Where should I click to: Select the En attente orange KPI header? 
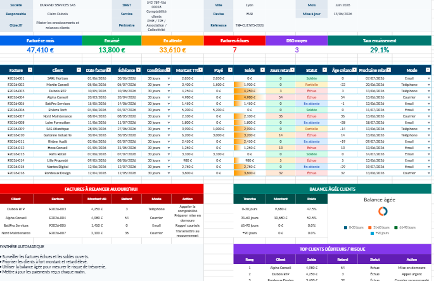tap(172, 40)
